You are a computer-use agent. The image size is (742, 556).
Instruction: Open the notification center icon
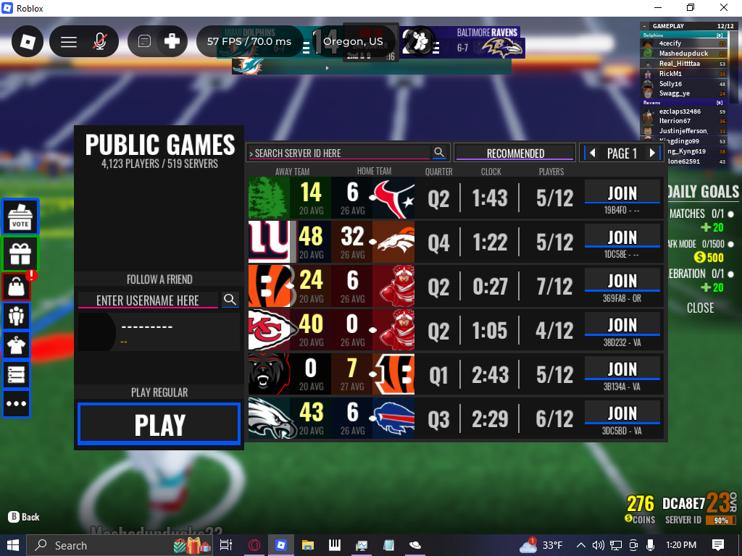click(718, 545)
